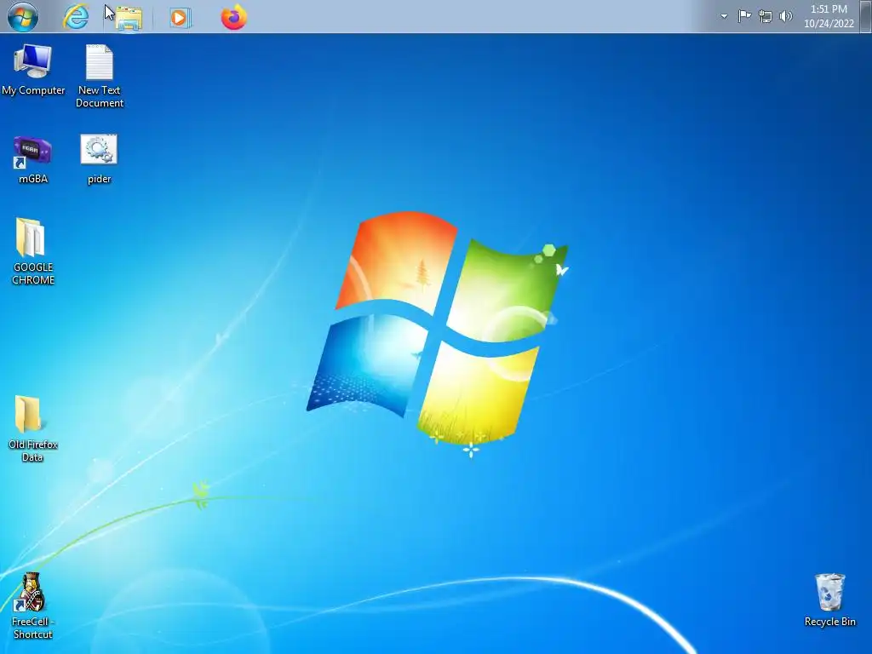Screen dimensions: 872x654
Task: Click the Show desktop button
Action: pos(866,16)
